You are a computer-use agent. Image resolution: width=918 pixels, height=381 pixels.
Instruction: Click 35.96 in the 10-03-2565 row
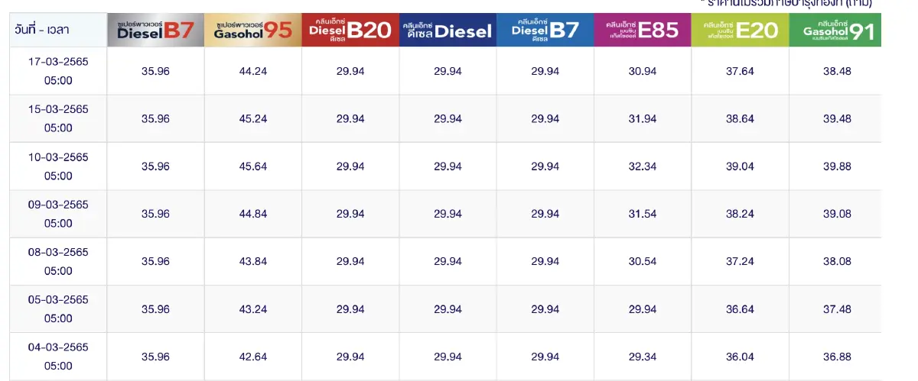(155, 166)
